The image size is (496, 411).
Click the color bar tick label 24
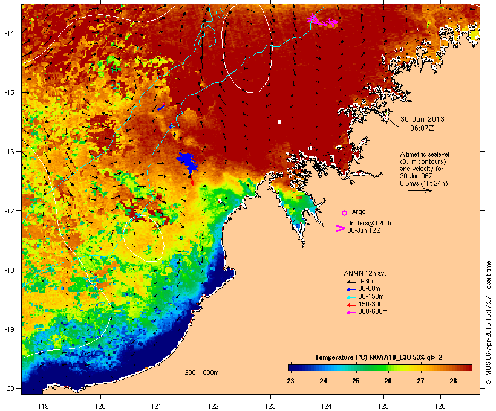[323, 381]
